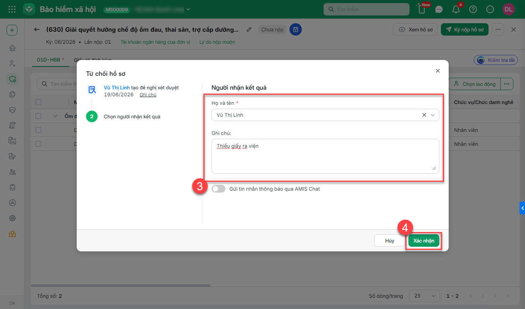Close the record page X icon
525x309 pixels.
pyautogui.click(x=514, y=29)
